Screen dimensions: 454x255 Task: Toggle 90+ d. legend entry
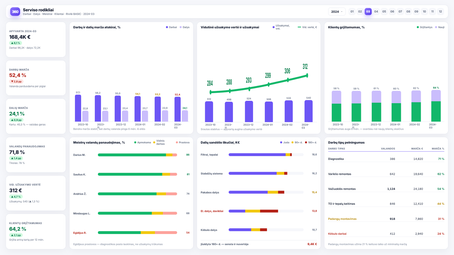click(x=297, y=143)
